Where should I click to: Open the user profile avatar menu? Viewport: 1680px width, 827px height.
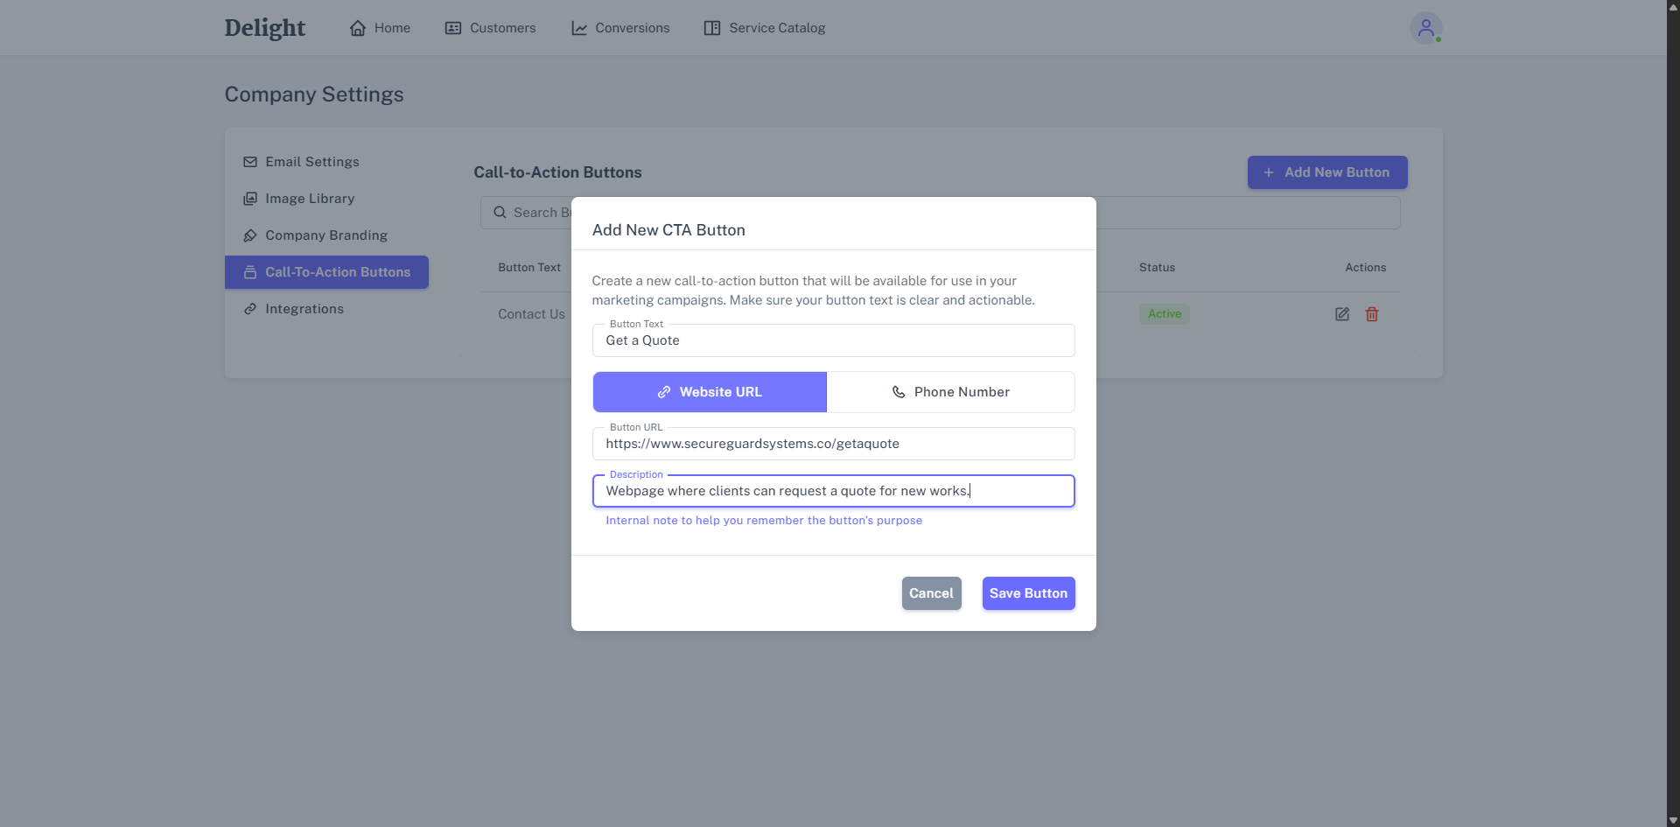click(1425, 28)
